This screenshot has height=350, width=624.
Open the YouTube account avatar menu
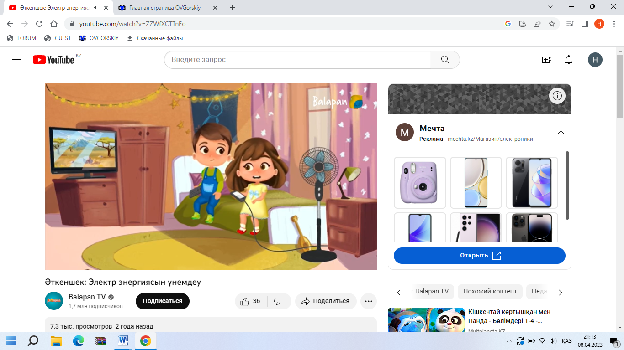pyautogui.click(x=595, y=60)
